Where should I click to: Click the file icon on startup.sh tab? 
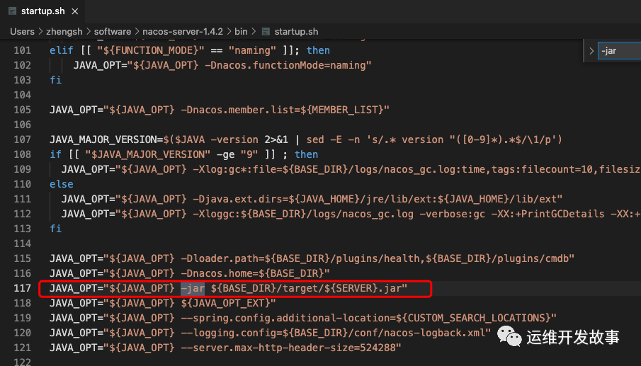(x=12, y=11)
